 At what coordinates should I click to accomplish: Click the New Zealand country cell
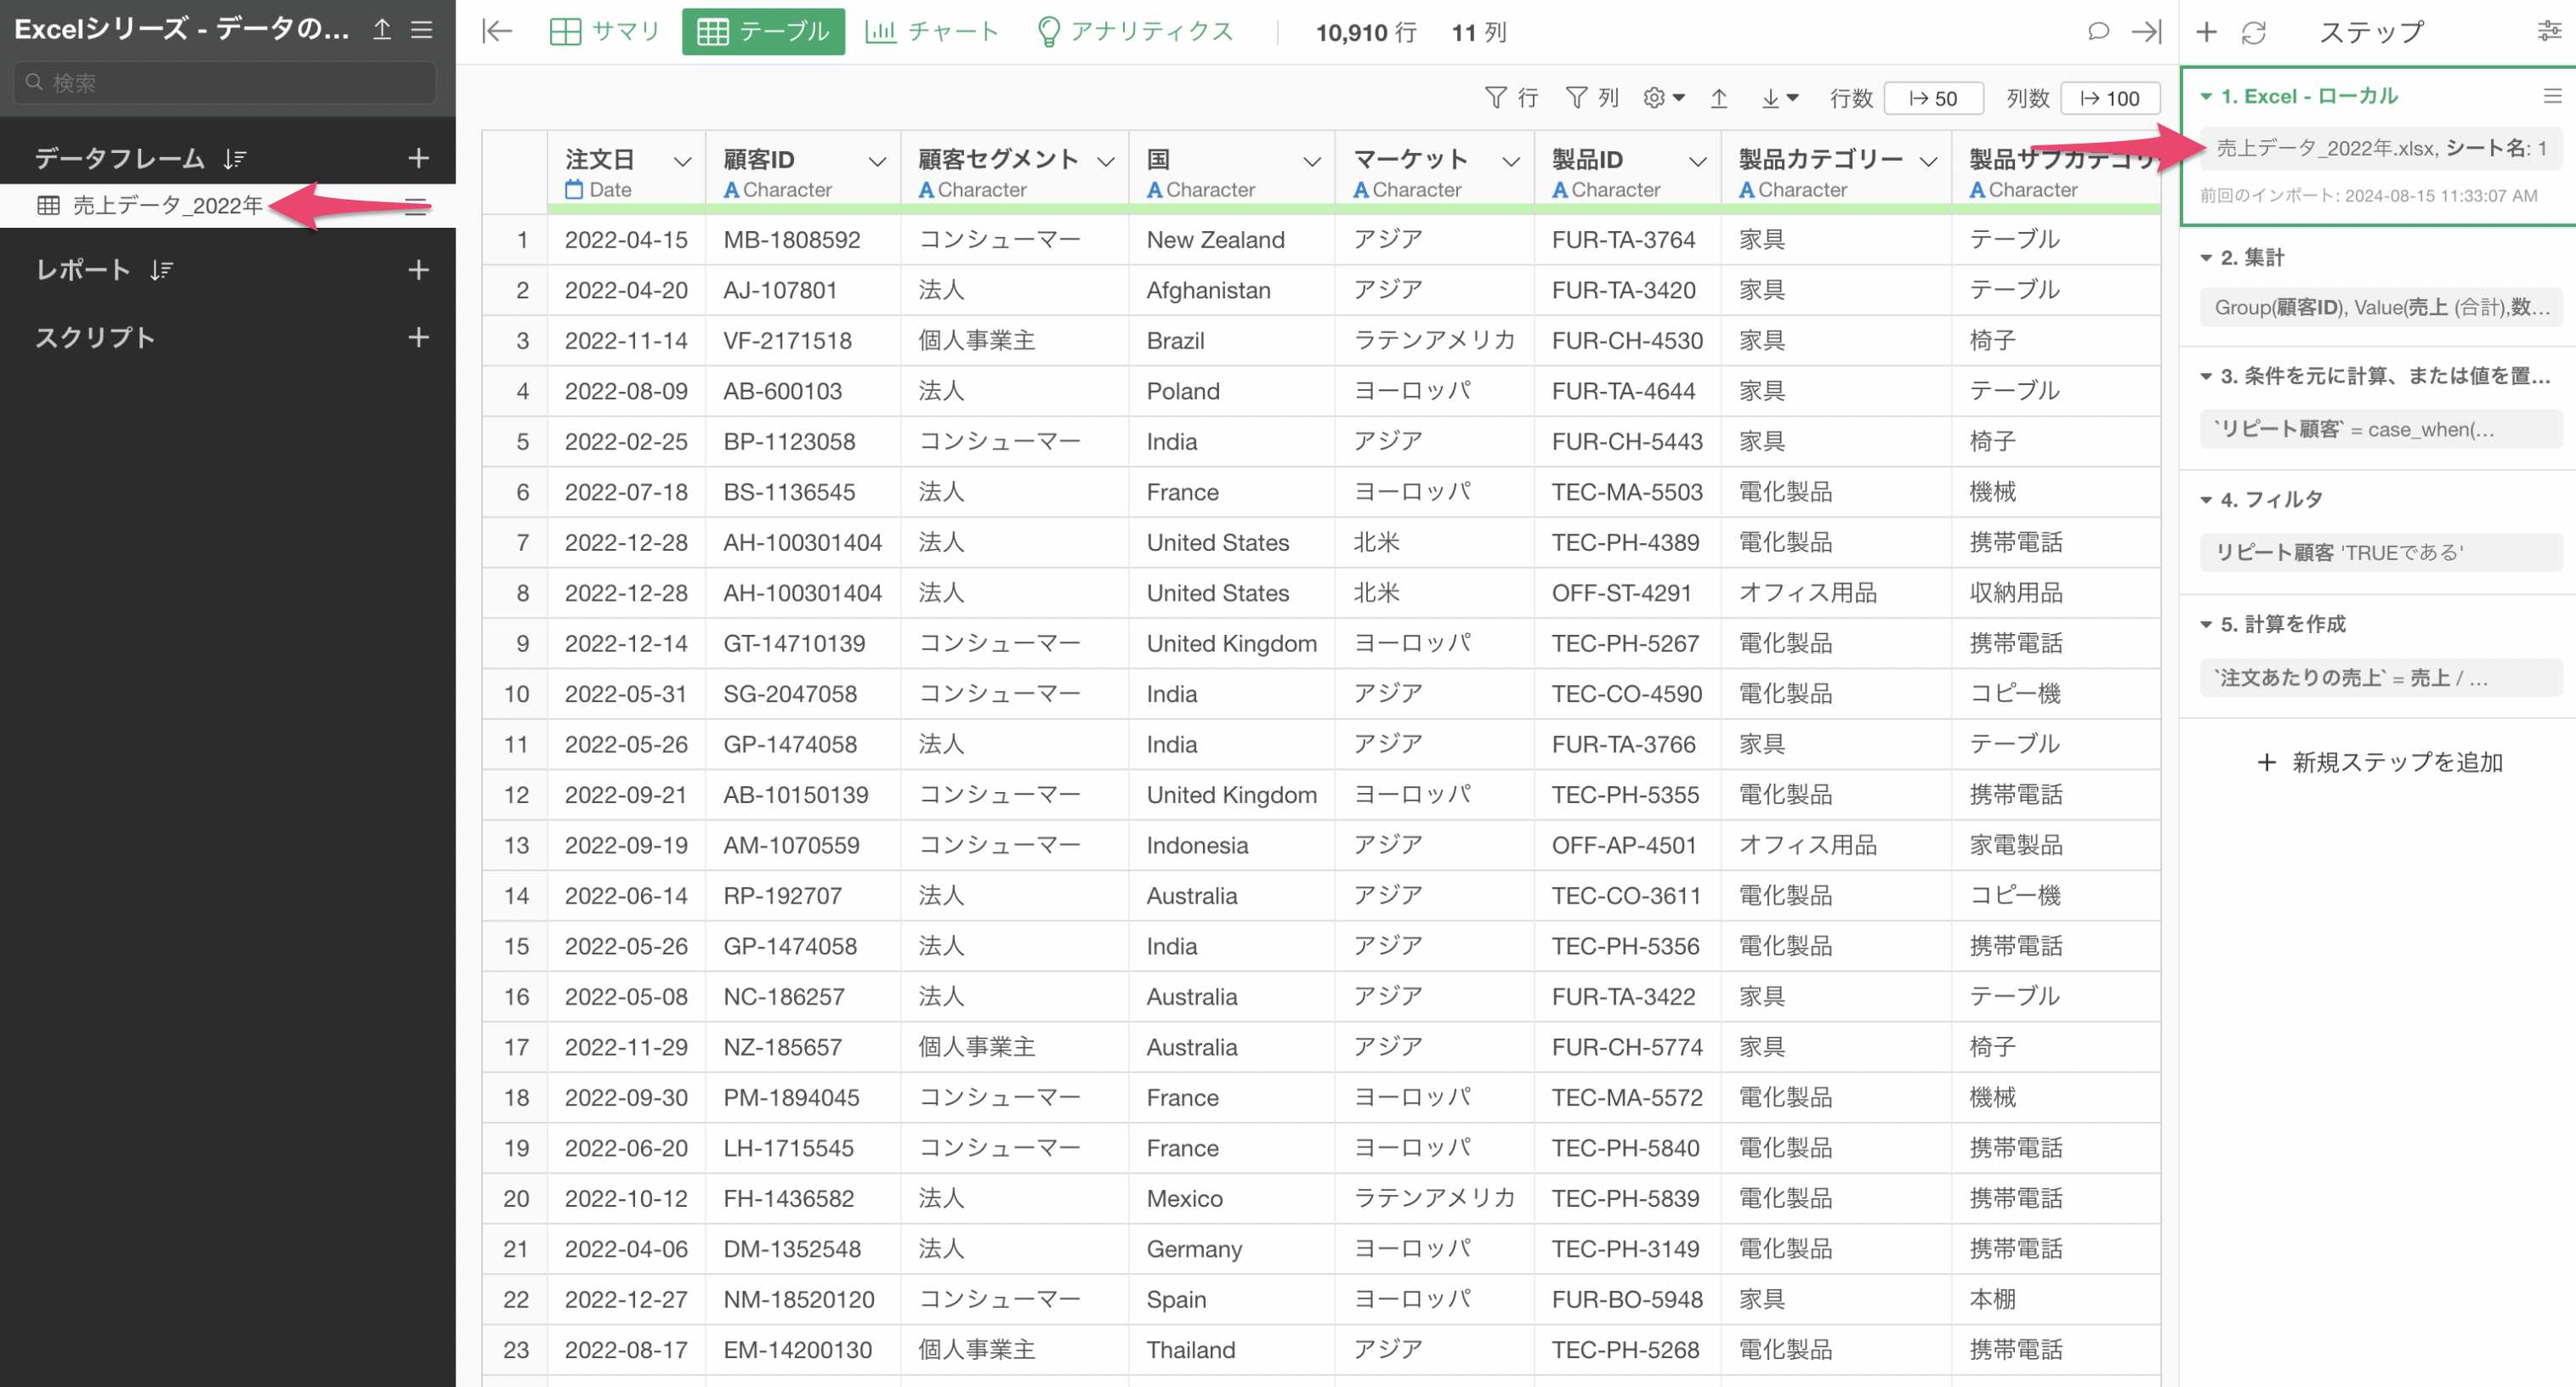(x=1232, y=240)
